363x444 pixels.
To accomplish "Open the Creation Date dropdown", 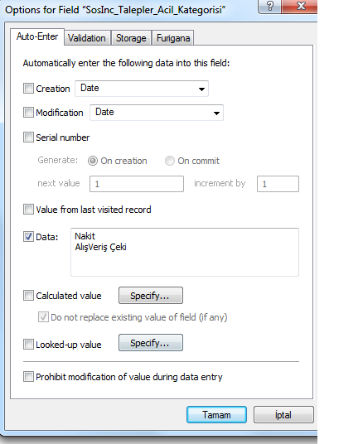I will click(142, 89).
